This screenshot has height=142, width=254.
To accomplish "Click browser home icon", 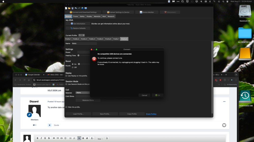I will 29,80.
